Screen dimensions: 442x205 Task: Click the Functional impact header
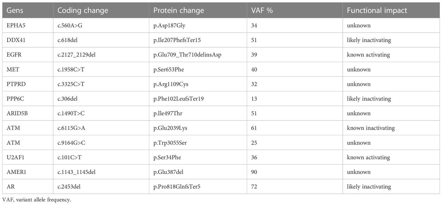377,10
